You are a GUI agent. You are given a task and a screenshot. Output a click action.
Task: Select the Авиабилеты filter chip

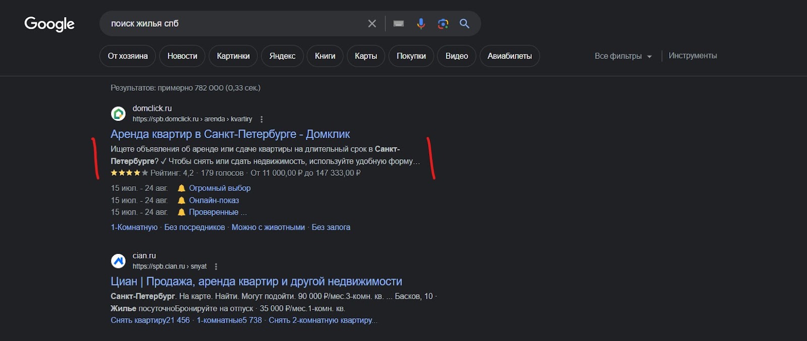pos(509,56)
